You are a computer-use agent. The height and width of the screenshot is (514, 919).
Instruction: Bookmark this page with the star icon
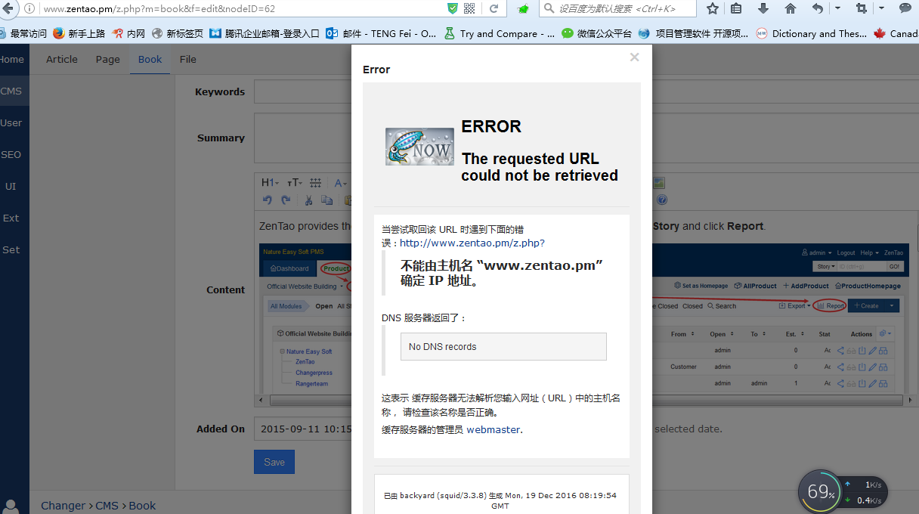click(x=712, y=9)
